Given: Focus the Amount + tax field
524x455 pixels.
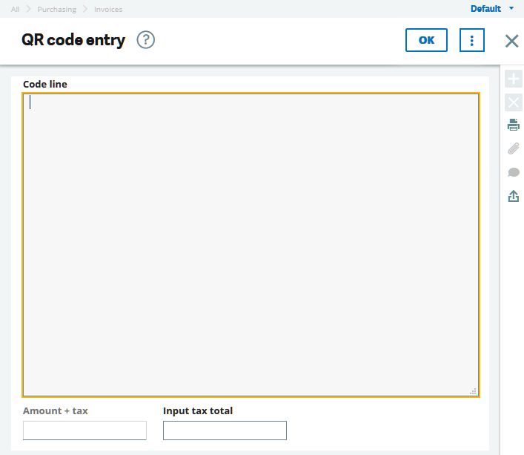Looking at the screenshot, I should [84, 431].
